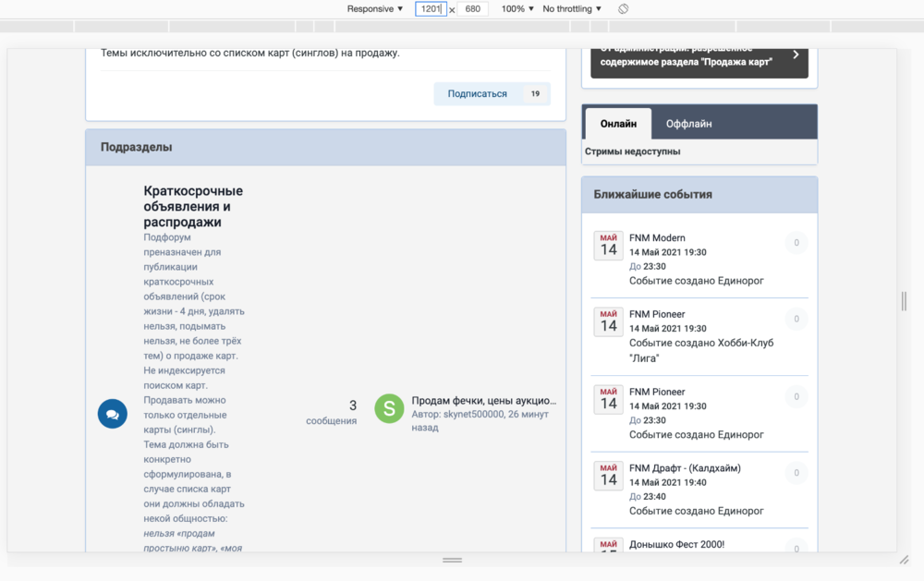
Task: Click the Подписаться button
Action: point(478,93)
